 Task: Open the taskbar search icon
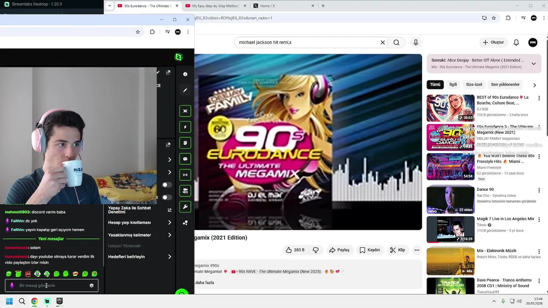[x=22, y=301]
